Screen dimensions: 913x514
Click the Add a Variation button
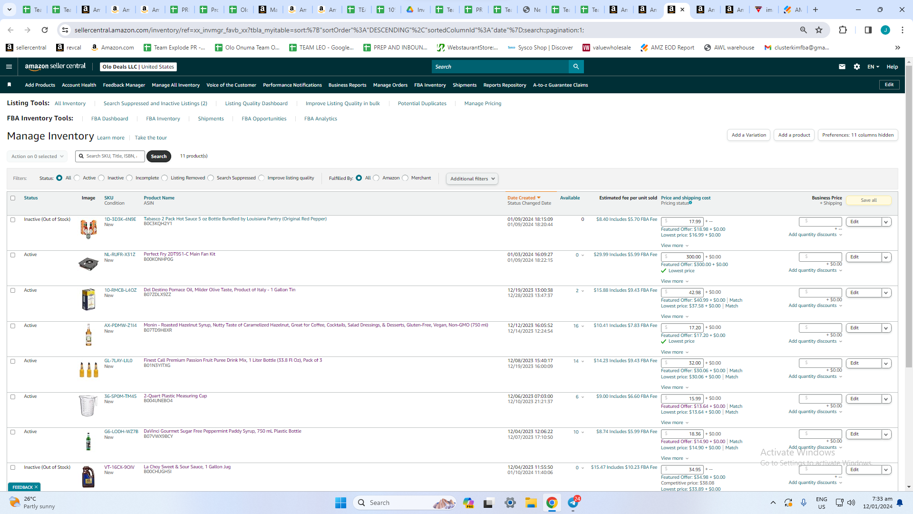point(748,135)
